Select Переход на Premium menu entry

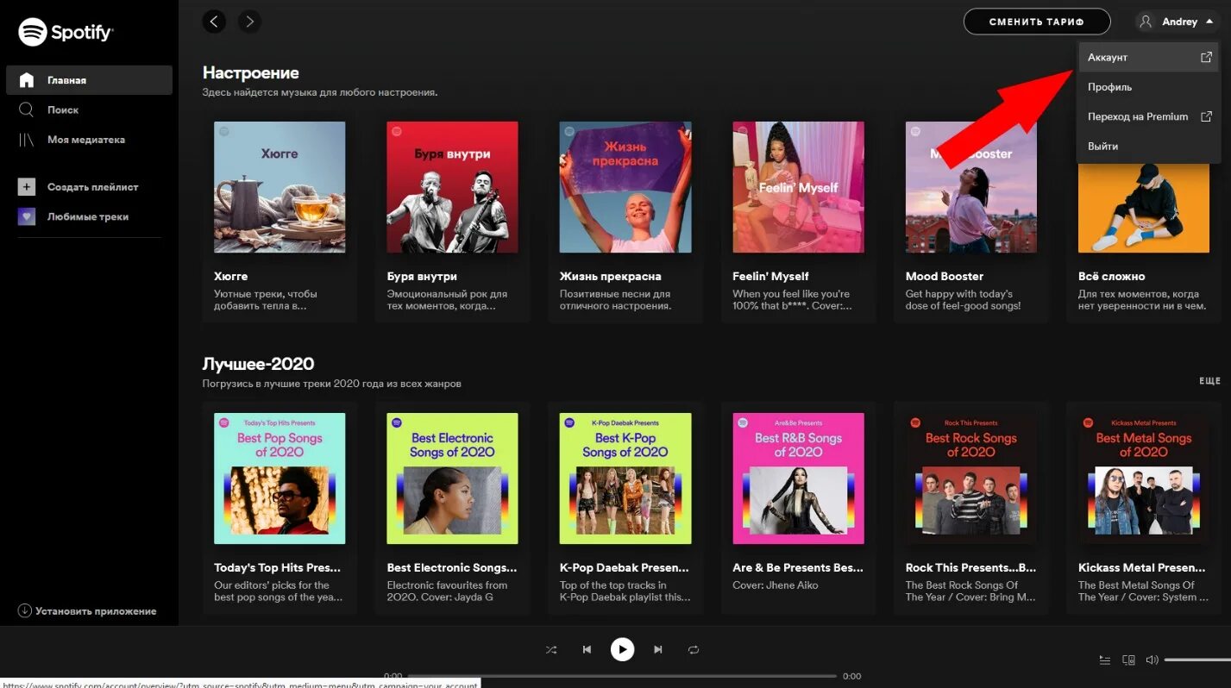[x=1149, y=116]
